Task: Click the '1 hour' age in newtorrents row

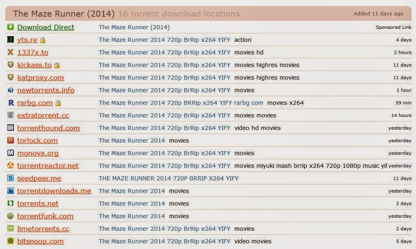Action: (x=404, y=90)
